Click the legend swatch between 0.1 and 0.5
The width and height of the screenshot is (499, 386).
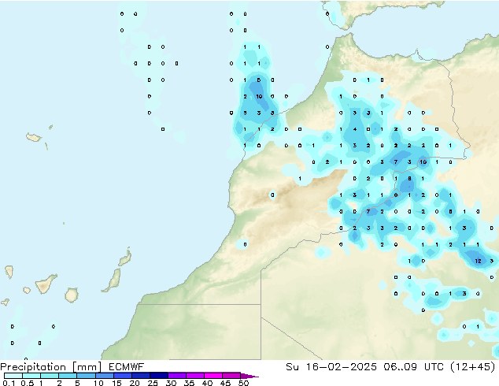click(13, 376)
